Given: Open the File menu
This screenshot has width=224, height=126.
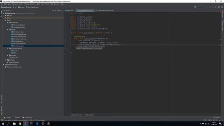Looking at the screenshot, I should click(x=2, y=4).
